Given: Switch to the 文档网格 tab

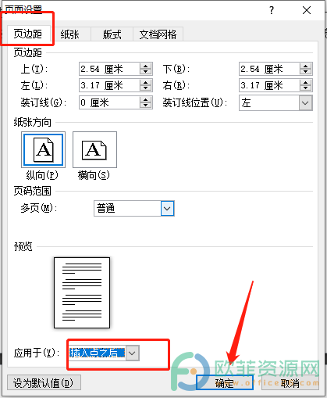Looking at the screenshot, I should [158, 34].
